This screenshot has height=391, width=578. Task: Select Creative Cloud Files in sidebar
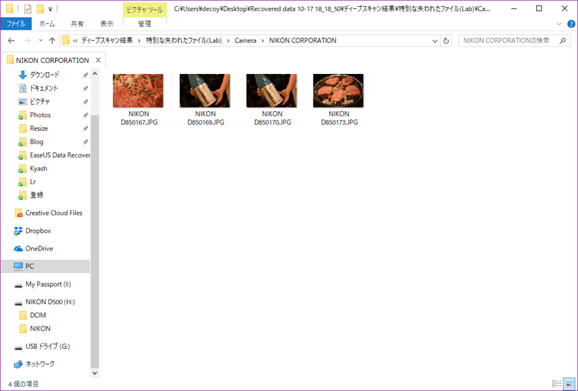(54, 213)
